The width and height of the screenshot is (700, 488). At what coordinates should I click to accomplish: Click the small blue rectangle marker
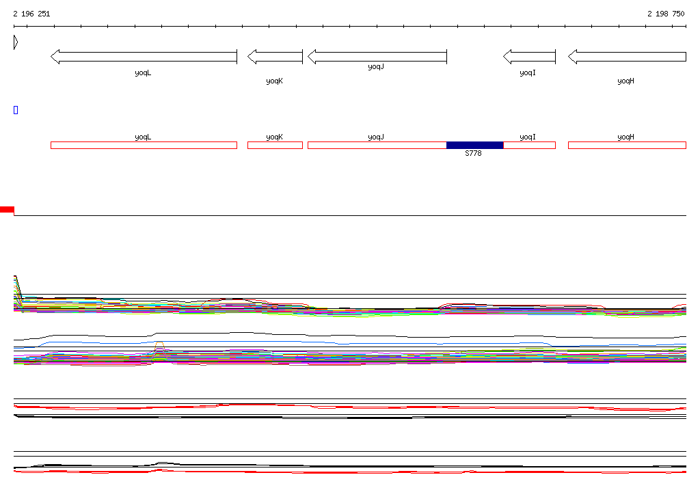[16, 110]
